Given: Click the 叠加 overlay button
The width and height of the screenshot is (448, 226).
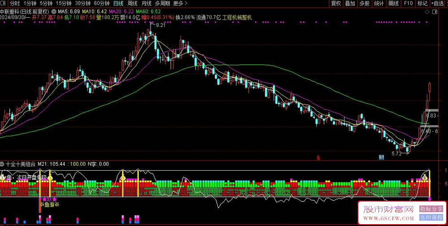Looking at the screenshot, I should [x=350, y=4].
